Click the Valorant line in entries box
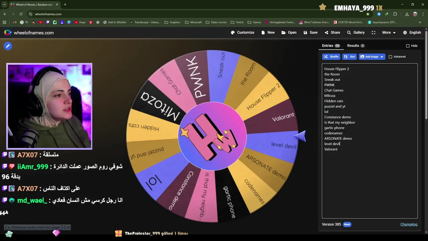428x241 pixels. 331,149
